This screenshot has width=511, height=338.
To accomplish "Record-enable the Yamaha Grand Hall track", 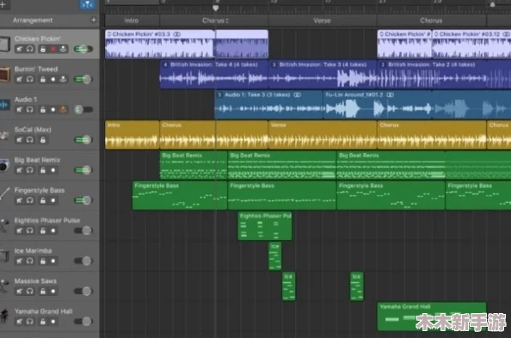I will coord(53,322).
